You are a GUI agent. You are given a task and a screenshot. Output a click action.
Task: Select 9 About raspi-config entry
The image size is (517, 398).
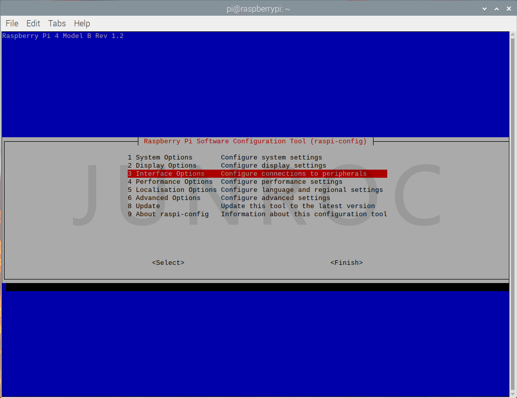click(x=257, y=214)
